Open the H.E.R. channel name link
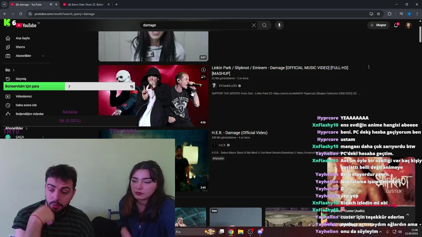The width and height of the screenshot is (422, 237). click(222, 145)
